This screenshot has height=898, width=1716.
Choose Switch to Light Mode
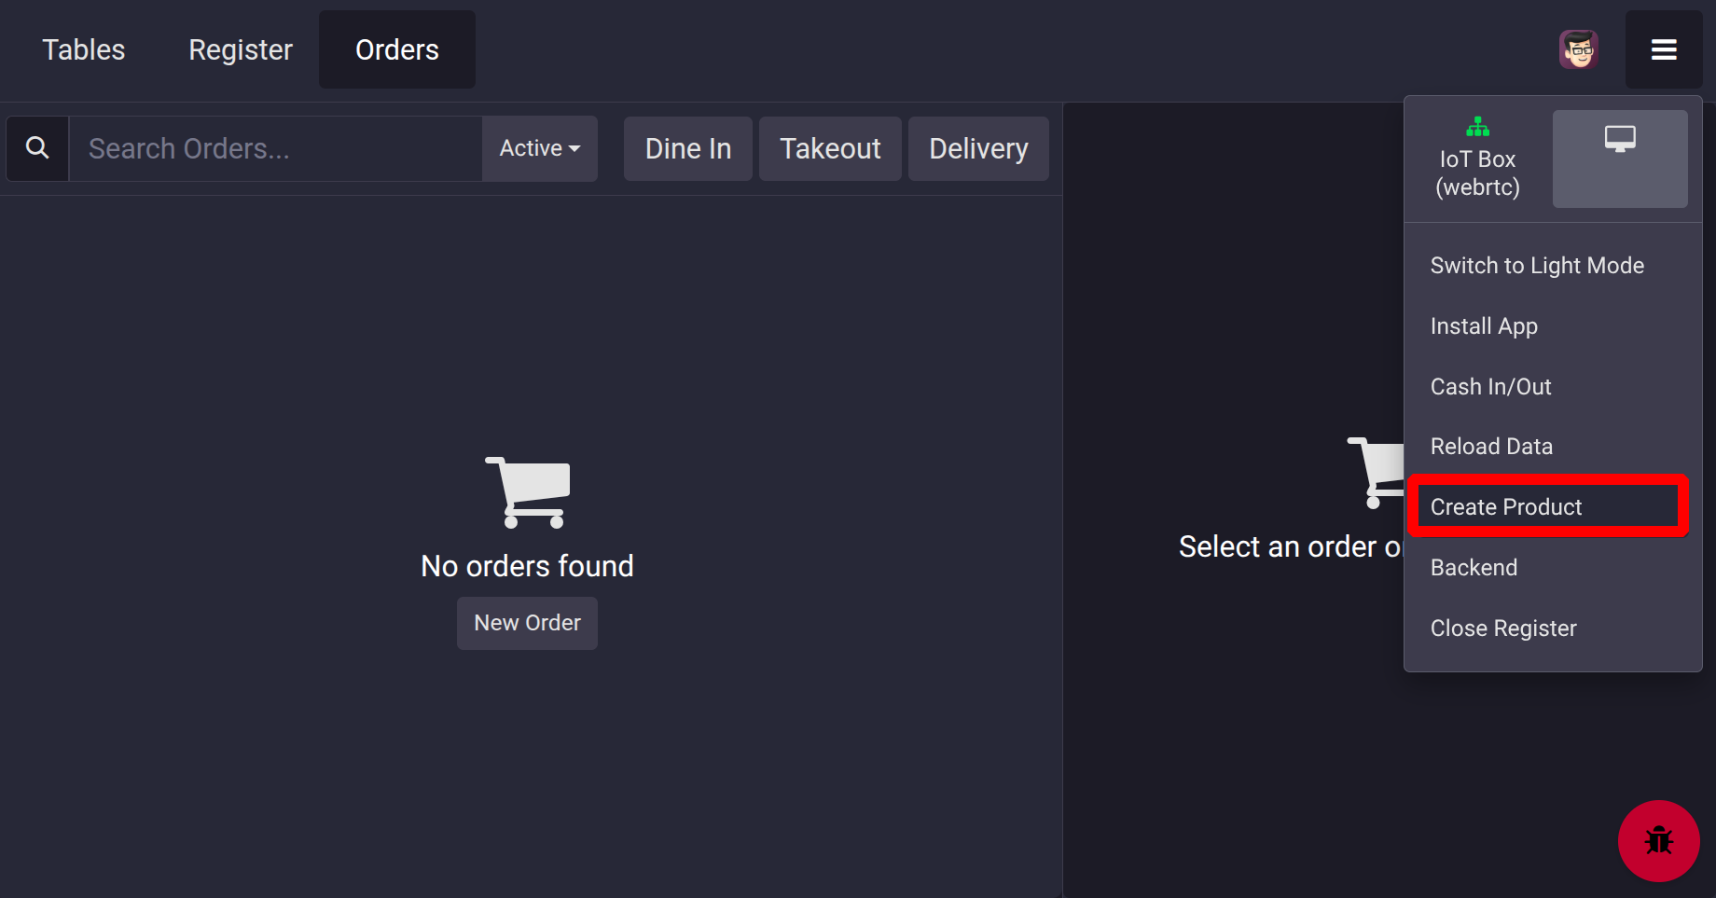click(x=1537, y=266)
